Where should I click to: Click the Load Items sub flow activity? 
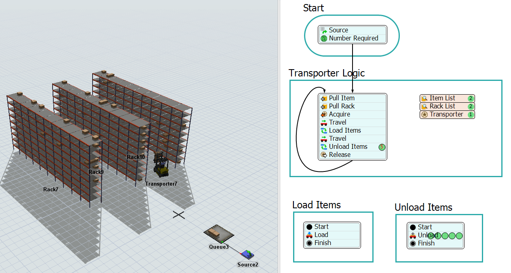pyautogui.click(x=344, y=131)
